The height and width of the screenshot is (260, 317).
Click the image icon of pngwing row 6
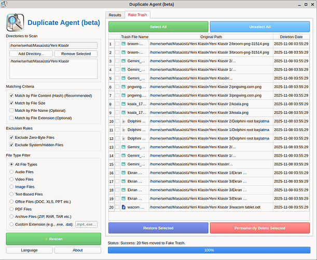coord(123,87)
